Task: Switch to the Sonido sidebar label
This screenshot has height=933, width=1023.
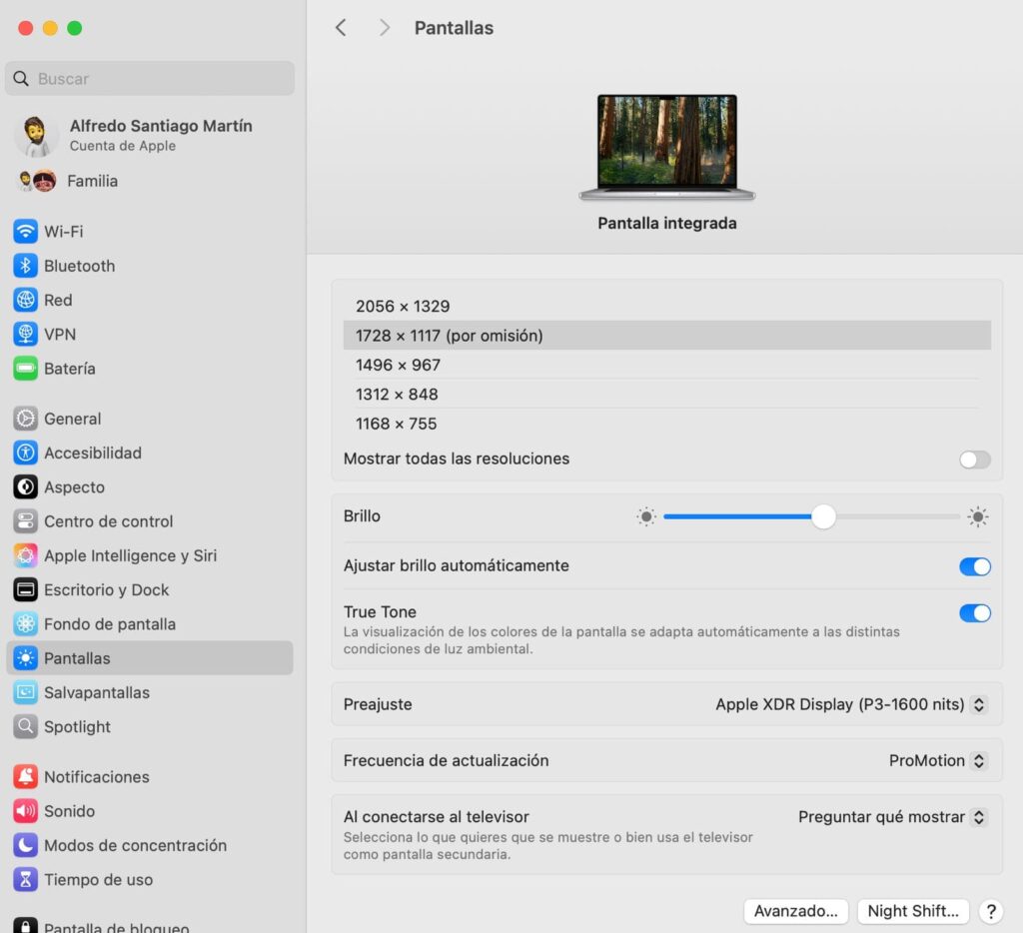Action: click(x=69, y=811)
